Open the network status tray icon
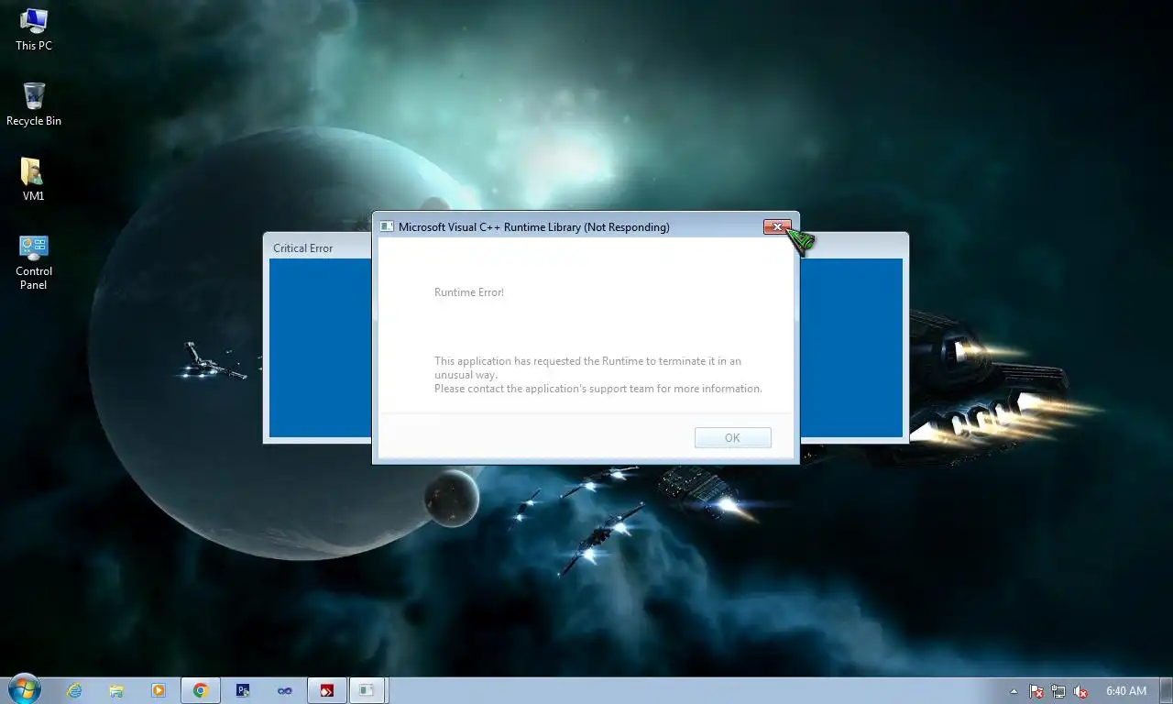The width and height of the screenshot is (1173, 704). tap(1058, 691)
